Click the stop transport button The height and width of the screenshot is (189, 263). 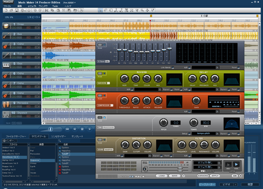[82, 129]
